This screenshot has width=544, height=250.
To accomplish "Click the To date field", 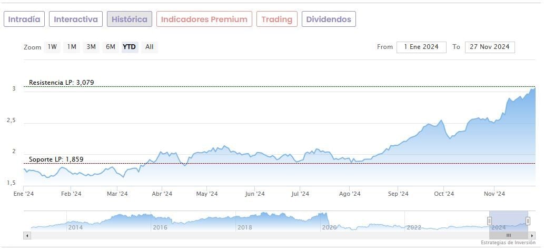I will [490, 47].
